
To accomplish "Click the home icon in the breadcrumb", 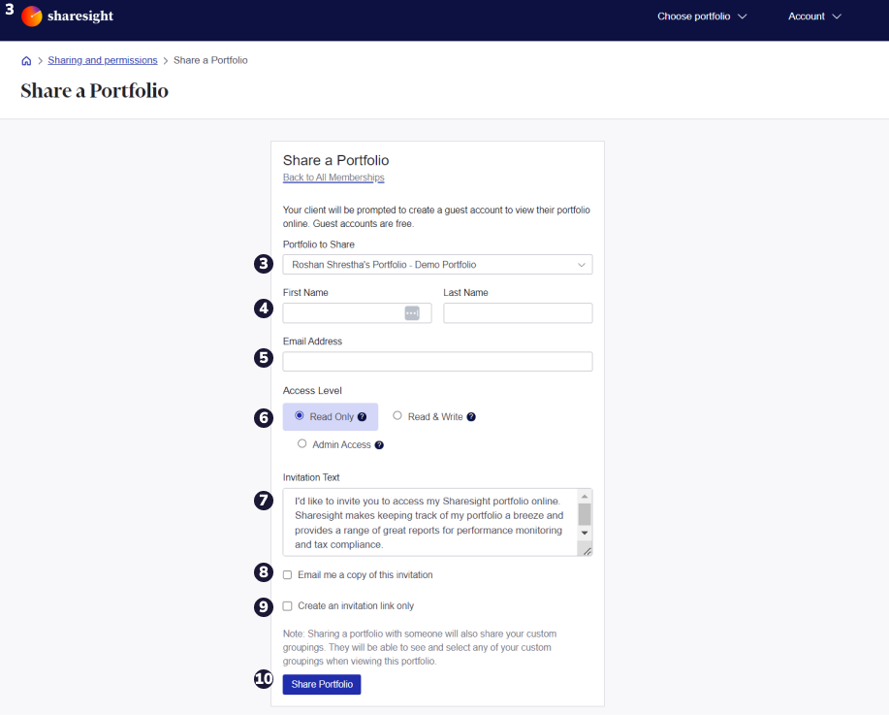I will point(26,60).
